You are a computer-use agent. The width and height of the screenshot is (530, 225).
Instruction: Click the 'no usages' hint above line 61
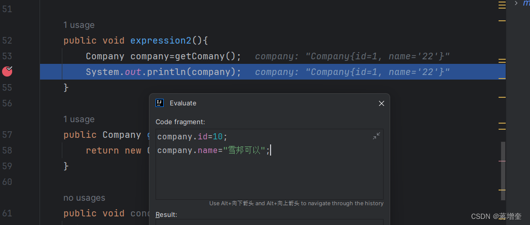click(84, 198)
